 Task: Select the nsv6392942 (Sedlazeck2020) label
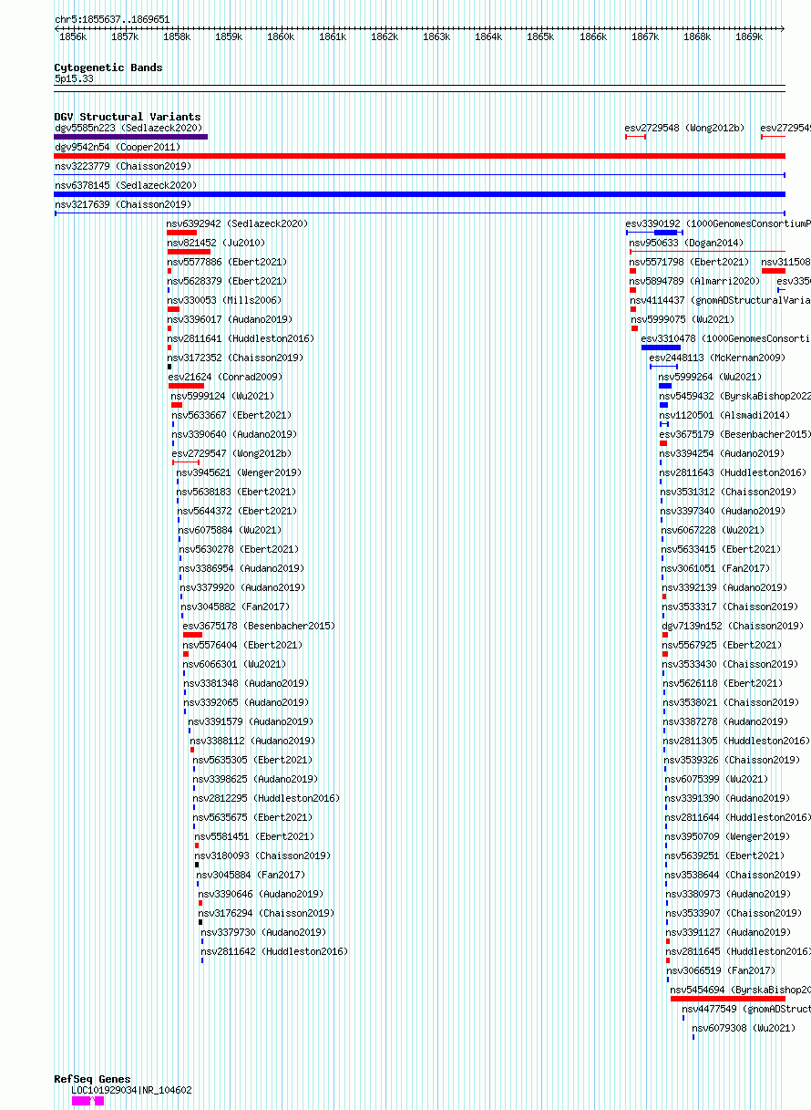coord(238,223)
